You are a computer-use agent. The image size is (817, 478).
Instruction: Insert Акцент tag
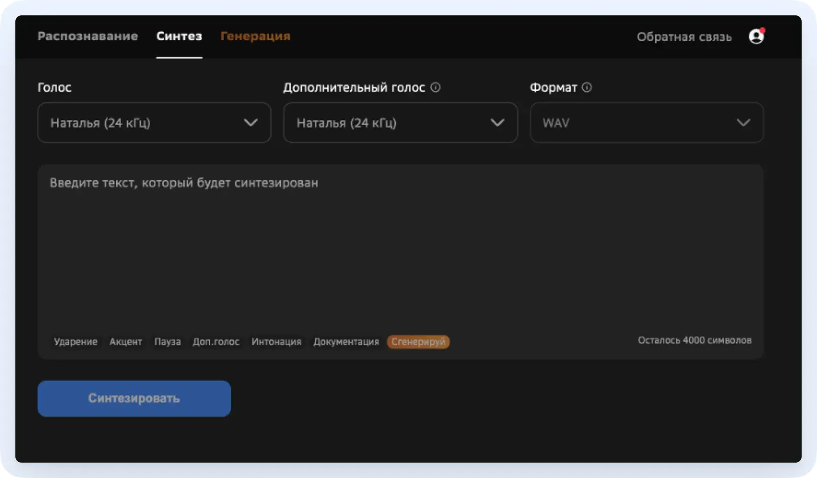126,342
